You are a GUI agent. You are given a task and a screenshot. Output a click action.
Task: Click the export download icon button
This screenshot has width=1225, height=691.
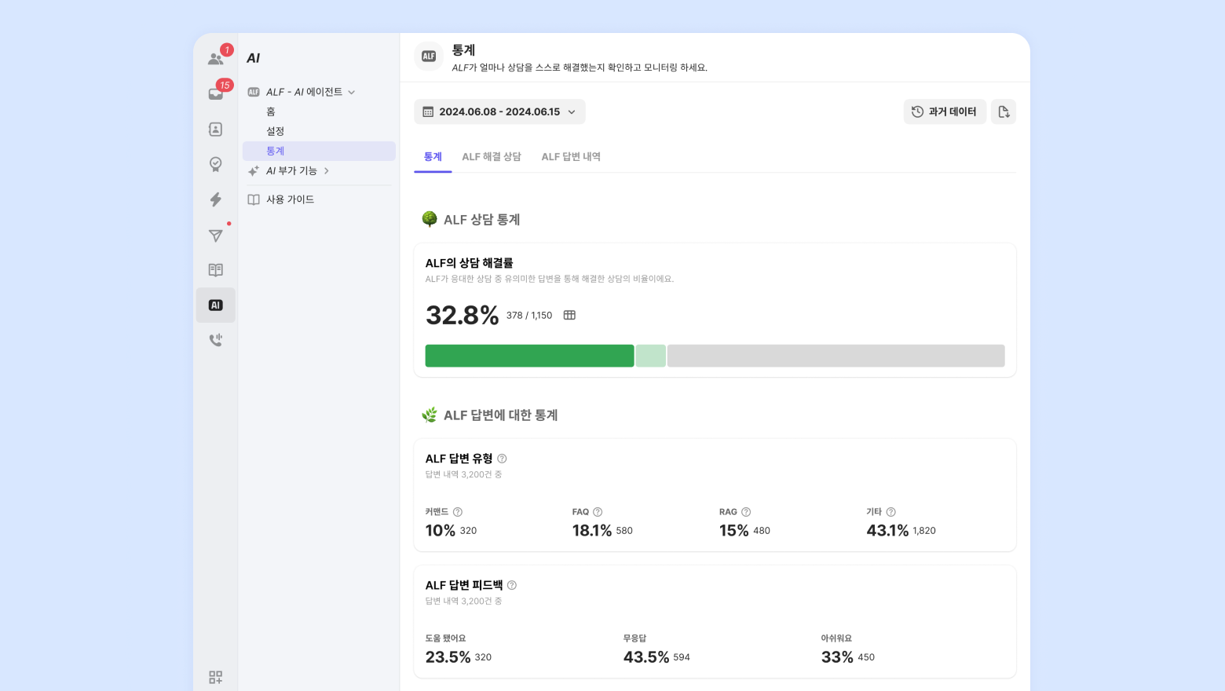coord(1004,112)
